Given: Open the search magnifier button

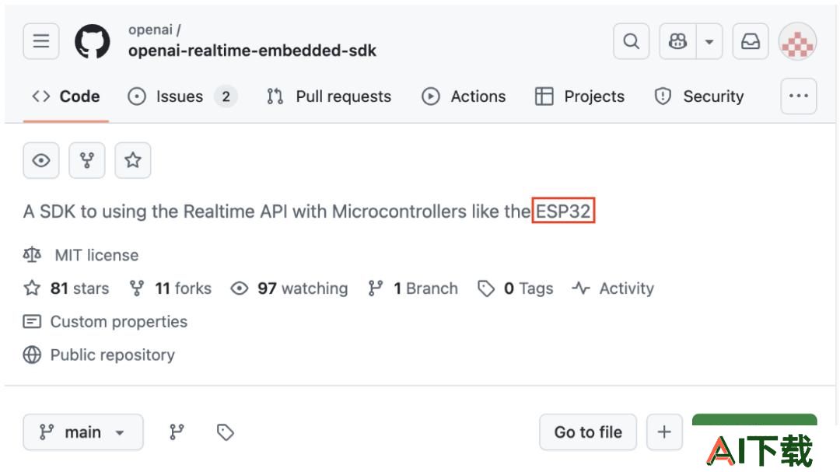Looking at the screenshot, I should pos(631,41).
